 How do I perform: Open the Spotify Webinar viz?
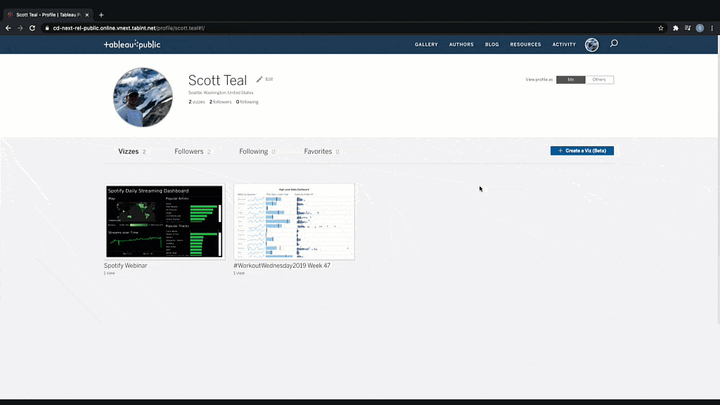tap(164, 221)
